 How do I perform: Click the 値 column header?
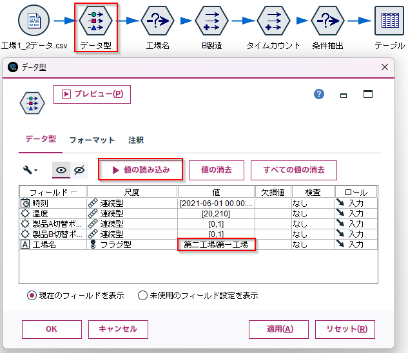216,192
